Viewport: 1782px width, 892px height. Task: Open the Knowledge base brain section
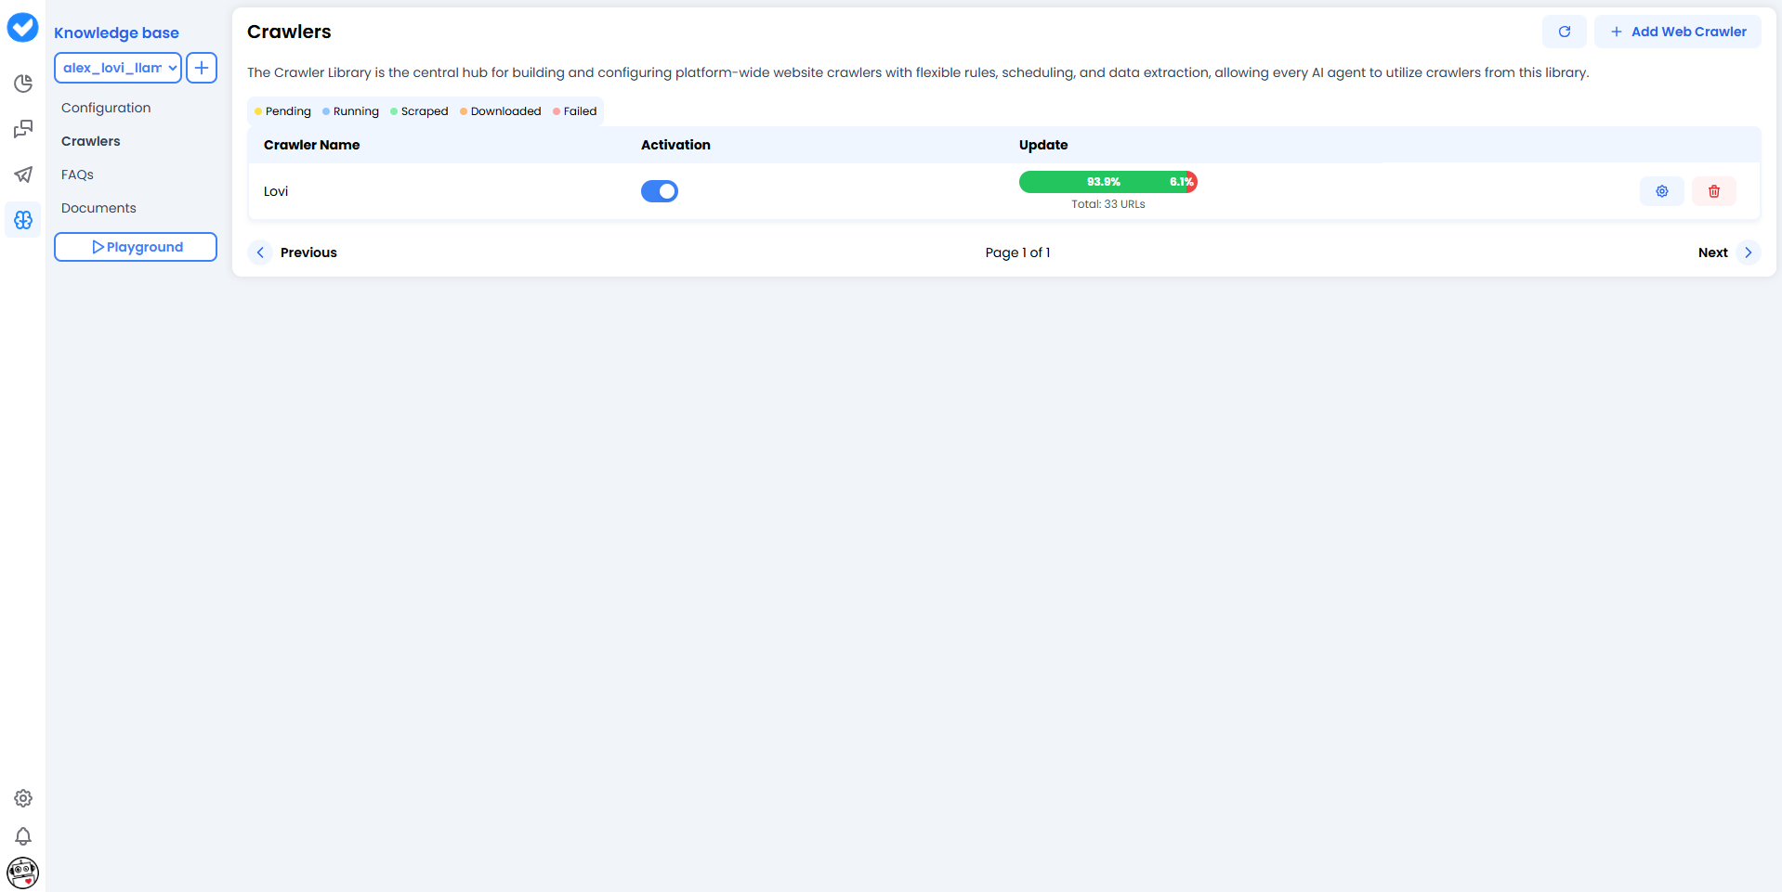(x=22, y=220)
